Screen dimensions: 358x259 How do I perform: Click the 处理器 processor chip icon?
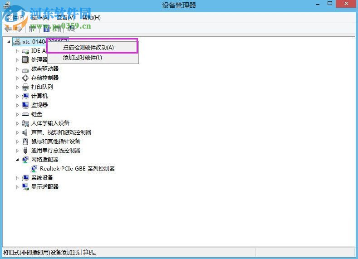click(x=25, y=60)
